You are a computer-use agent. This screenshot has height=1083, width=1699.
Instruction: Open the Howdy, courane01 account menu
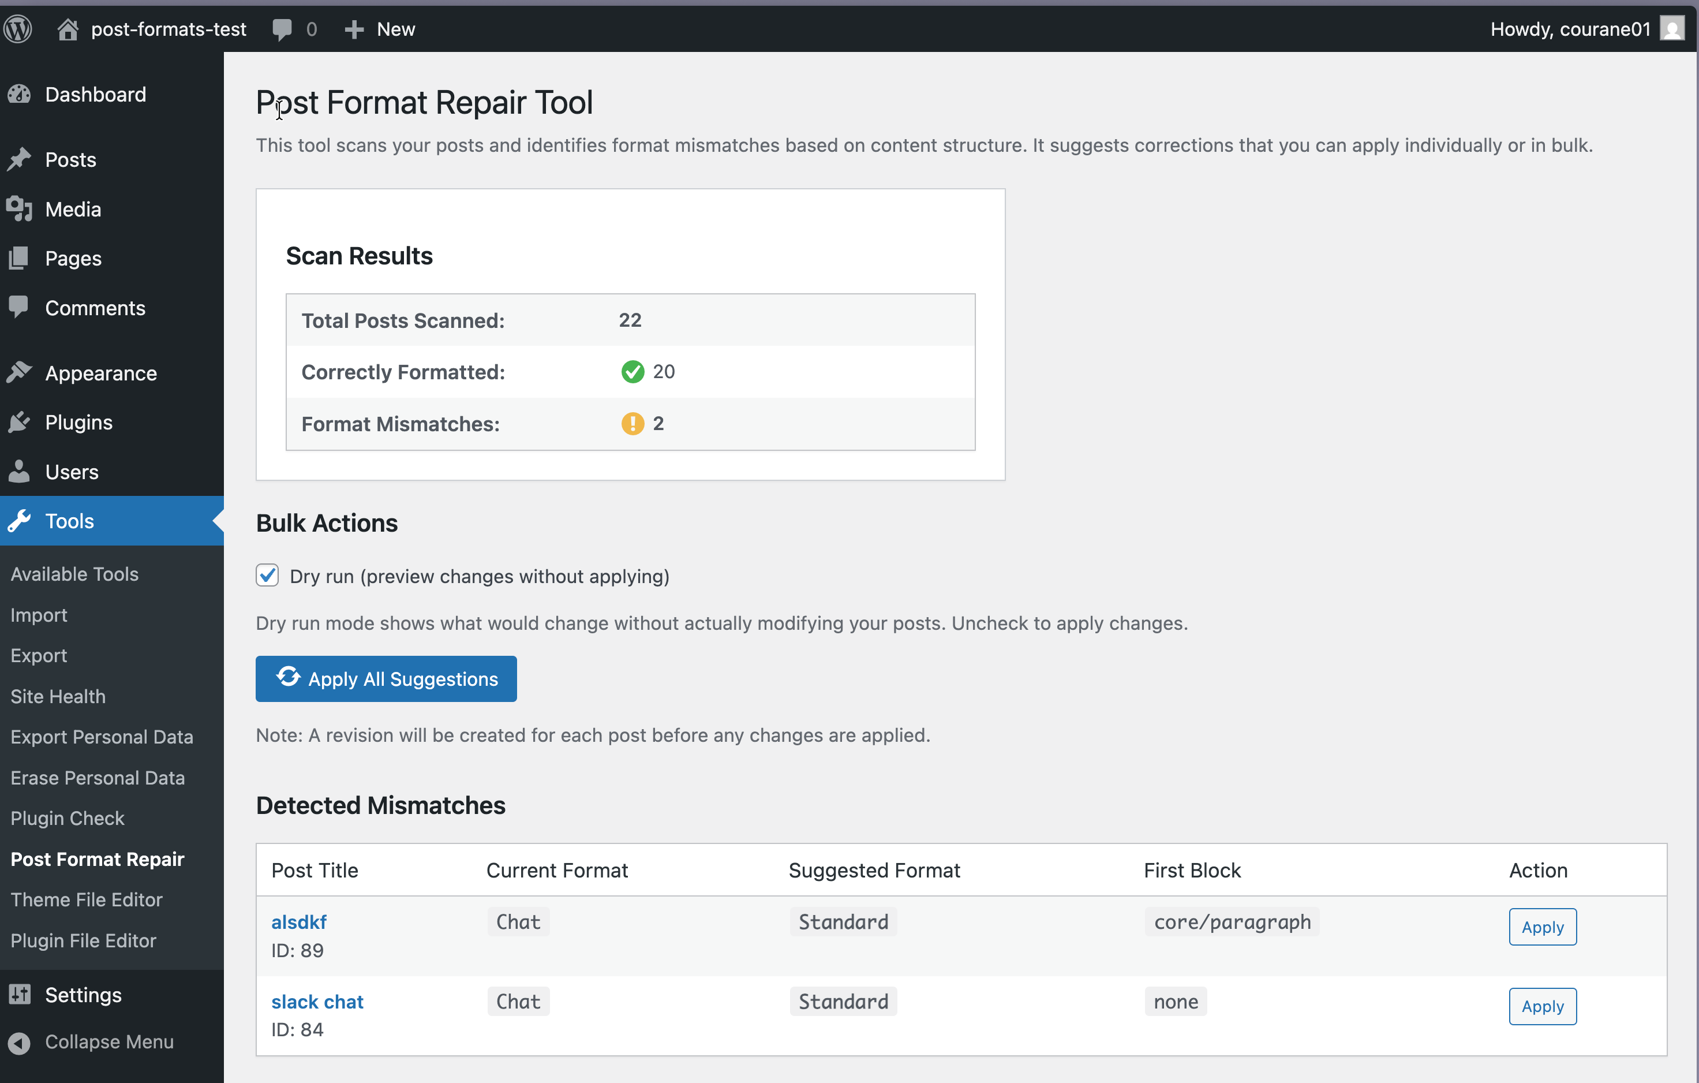(1570, 29)
